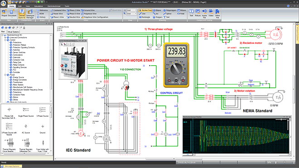
Task: Open the Catalogue Manager
Action: tap(30, 14)
